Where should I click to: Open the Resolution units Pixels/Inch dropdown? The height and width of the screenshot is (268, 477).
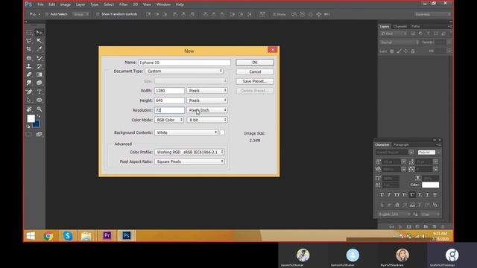[x=207, y=110]
